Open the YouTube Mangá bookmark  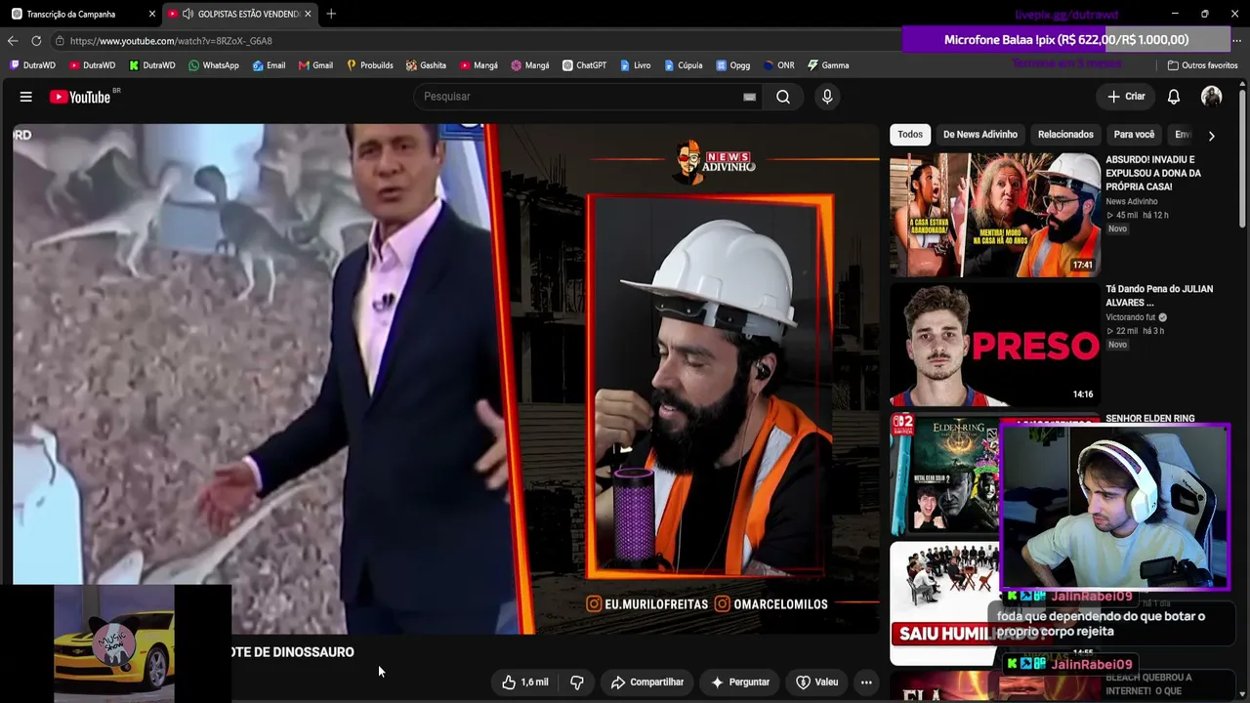pos(478,65)
